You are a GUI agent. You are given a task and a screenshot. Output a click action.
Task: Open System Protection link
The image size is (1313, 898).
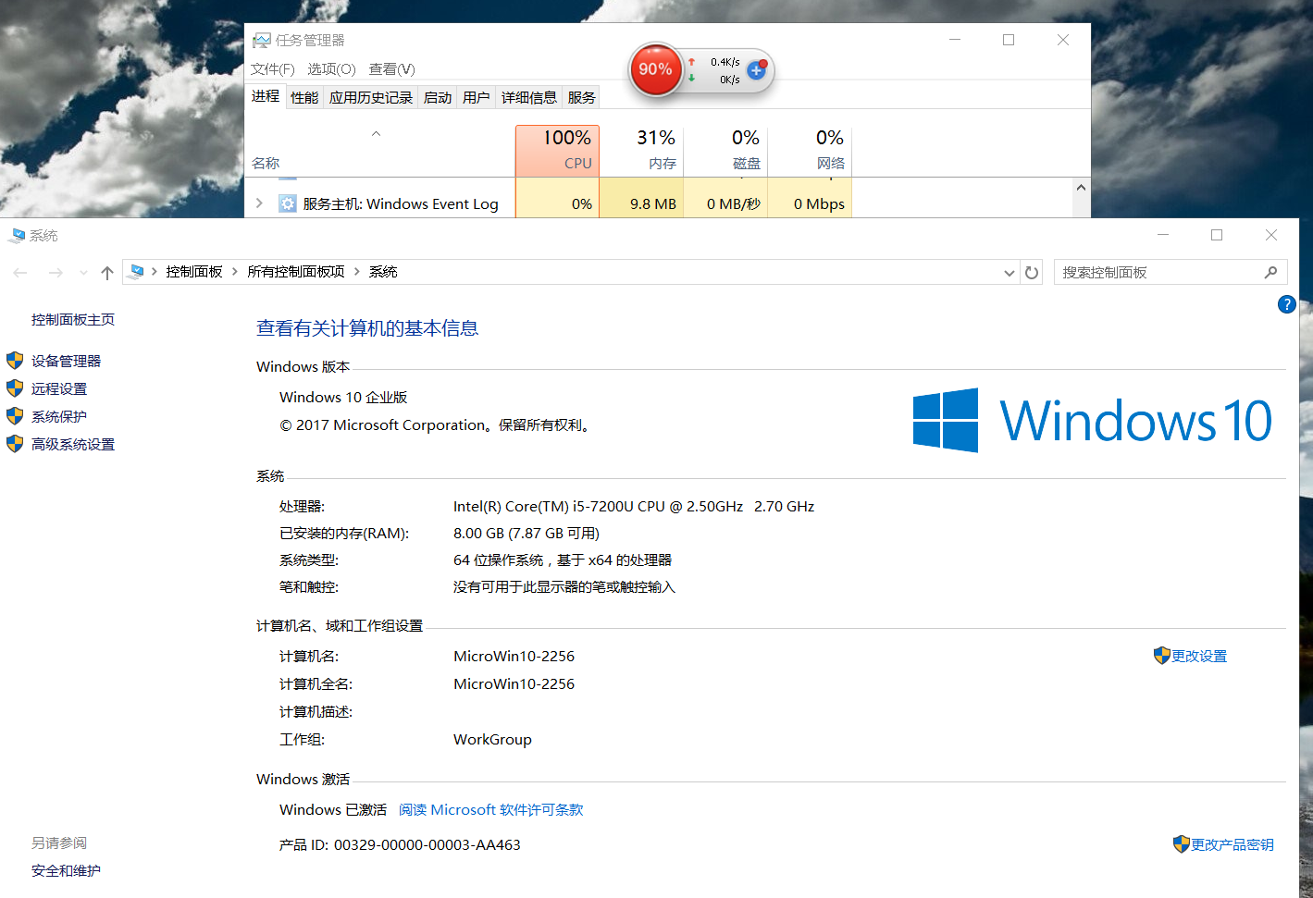[x=59, y=416]
